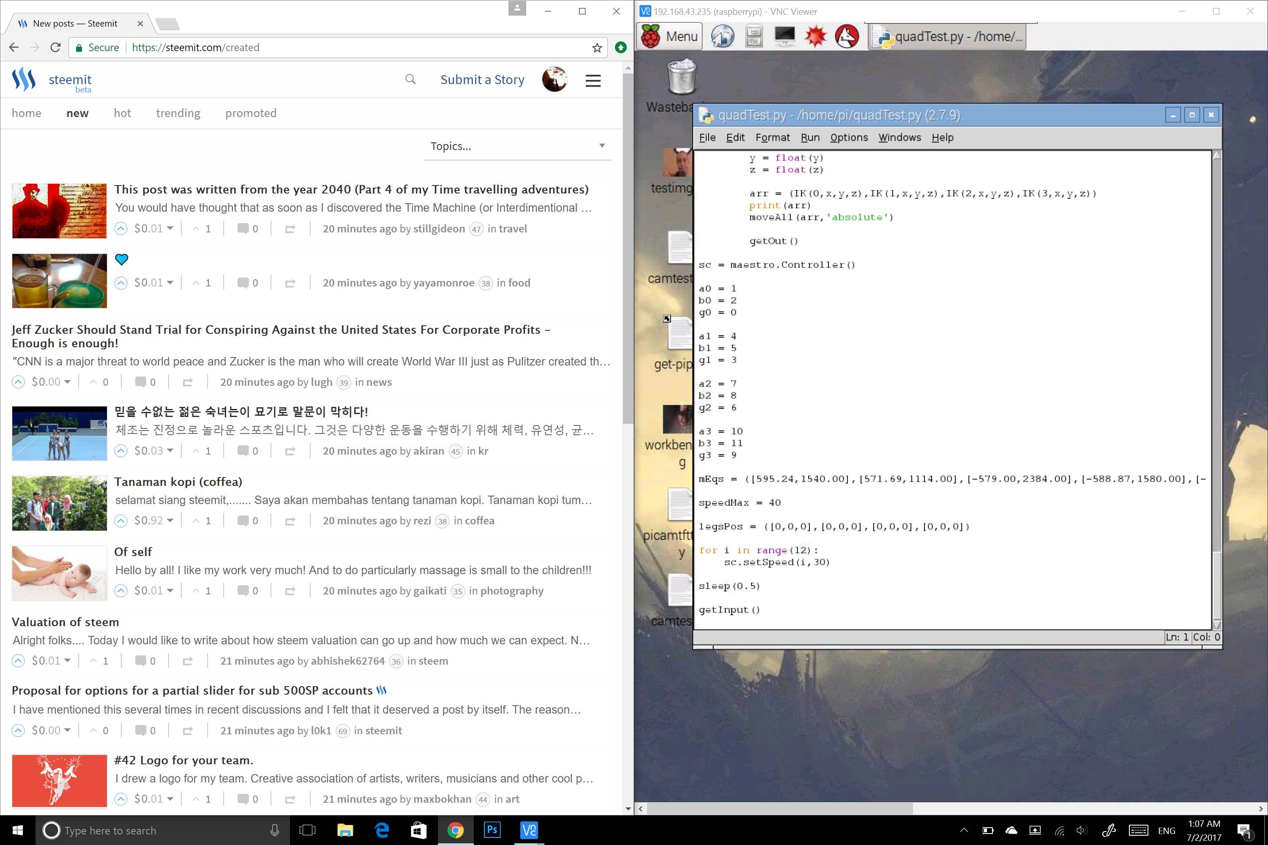The height and width of the screenshot is (845, 1268).
Task: Upvote the Time travelling adventures post
Action: pyautogui.click(x=121, y=229)
